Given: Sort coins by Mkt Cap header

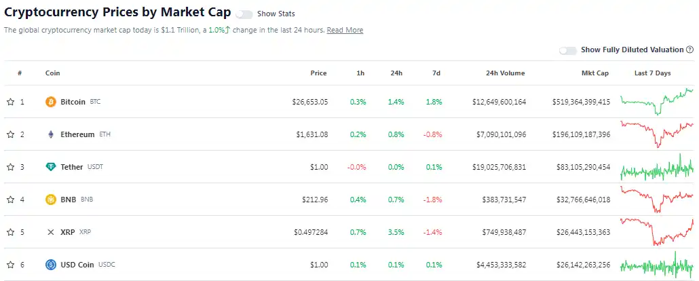Looking at the screenshot, I should click(595, 73).
